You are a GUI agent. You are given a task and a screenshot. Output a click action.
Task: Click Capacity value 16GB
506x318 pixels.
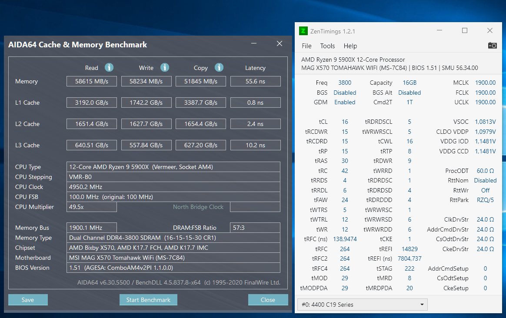point(409,83)
